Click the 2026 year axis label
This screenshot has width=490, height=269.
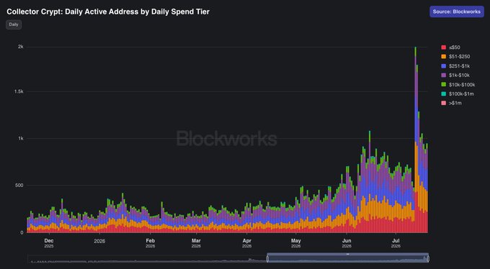coord(99,241)
